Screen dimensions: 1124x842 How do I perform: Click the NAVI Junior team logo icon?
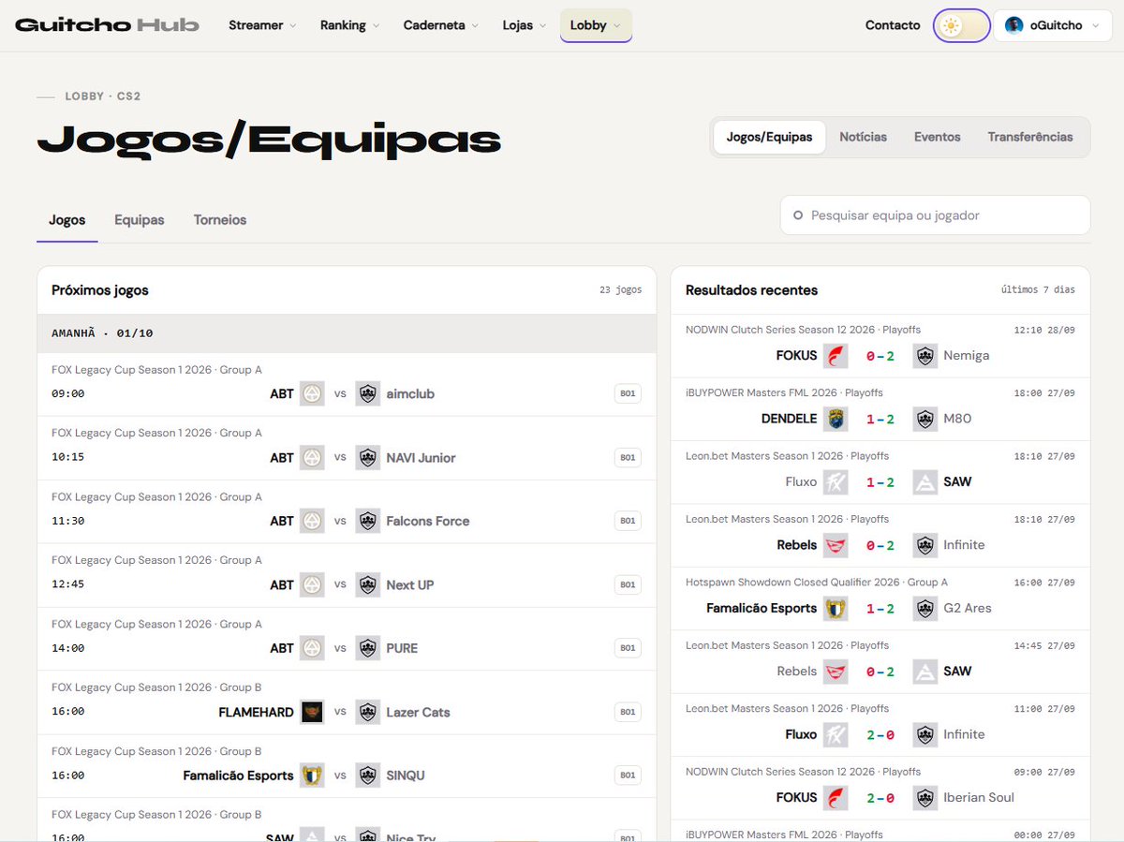point(368,458)
